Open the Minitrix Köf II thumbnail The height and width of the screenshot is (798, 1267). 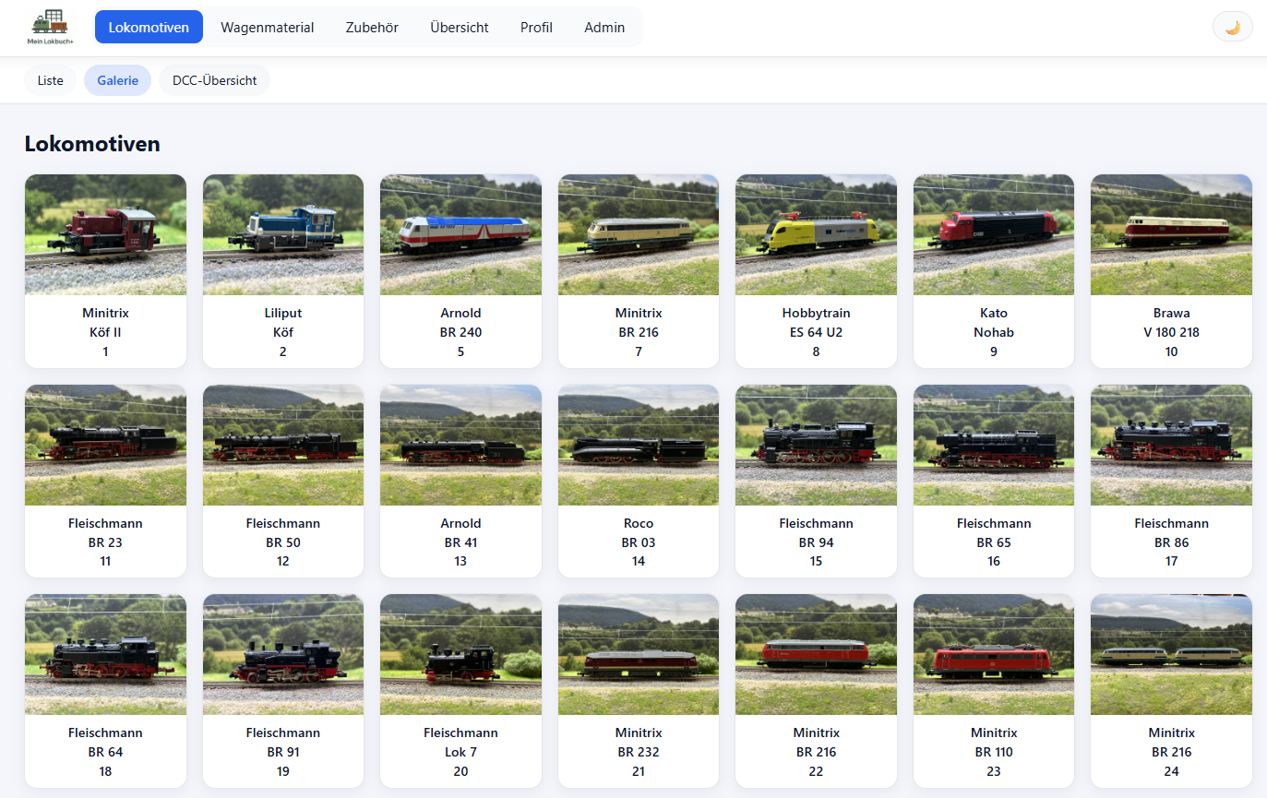[x=105, y=234]
